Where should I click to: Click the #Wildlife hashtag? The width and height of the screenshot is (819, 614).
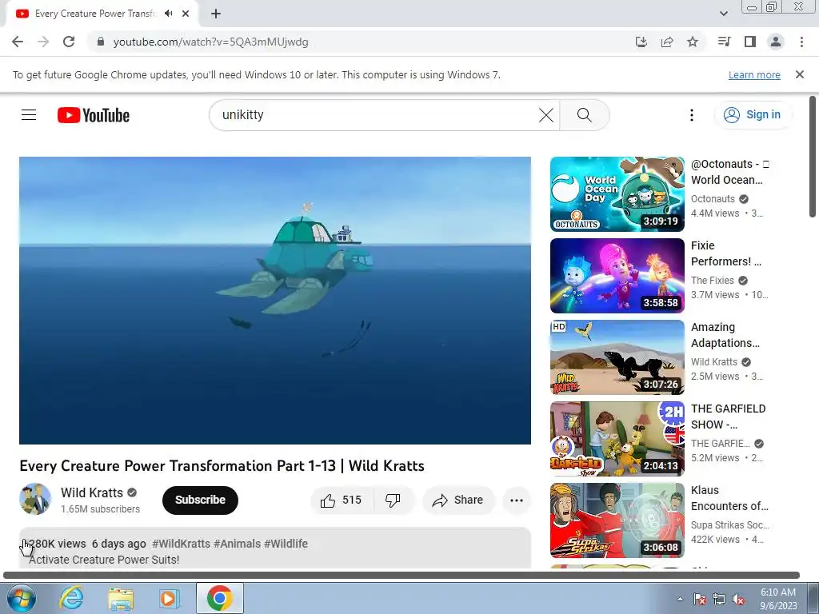click(286, 544)
